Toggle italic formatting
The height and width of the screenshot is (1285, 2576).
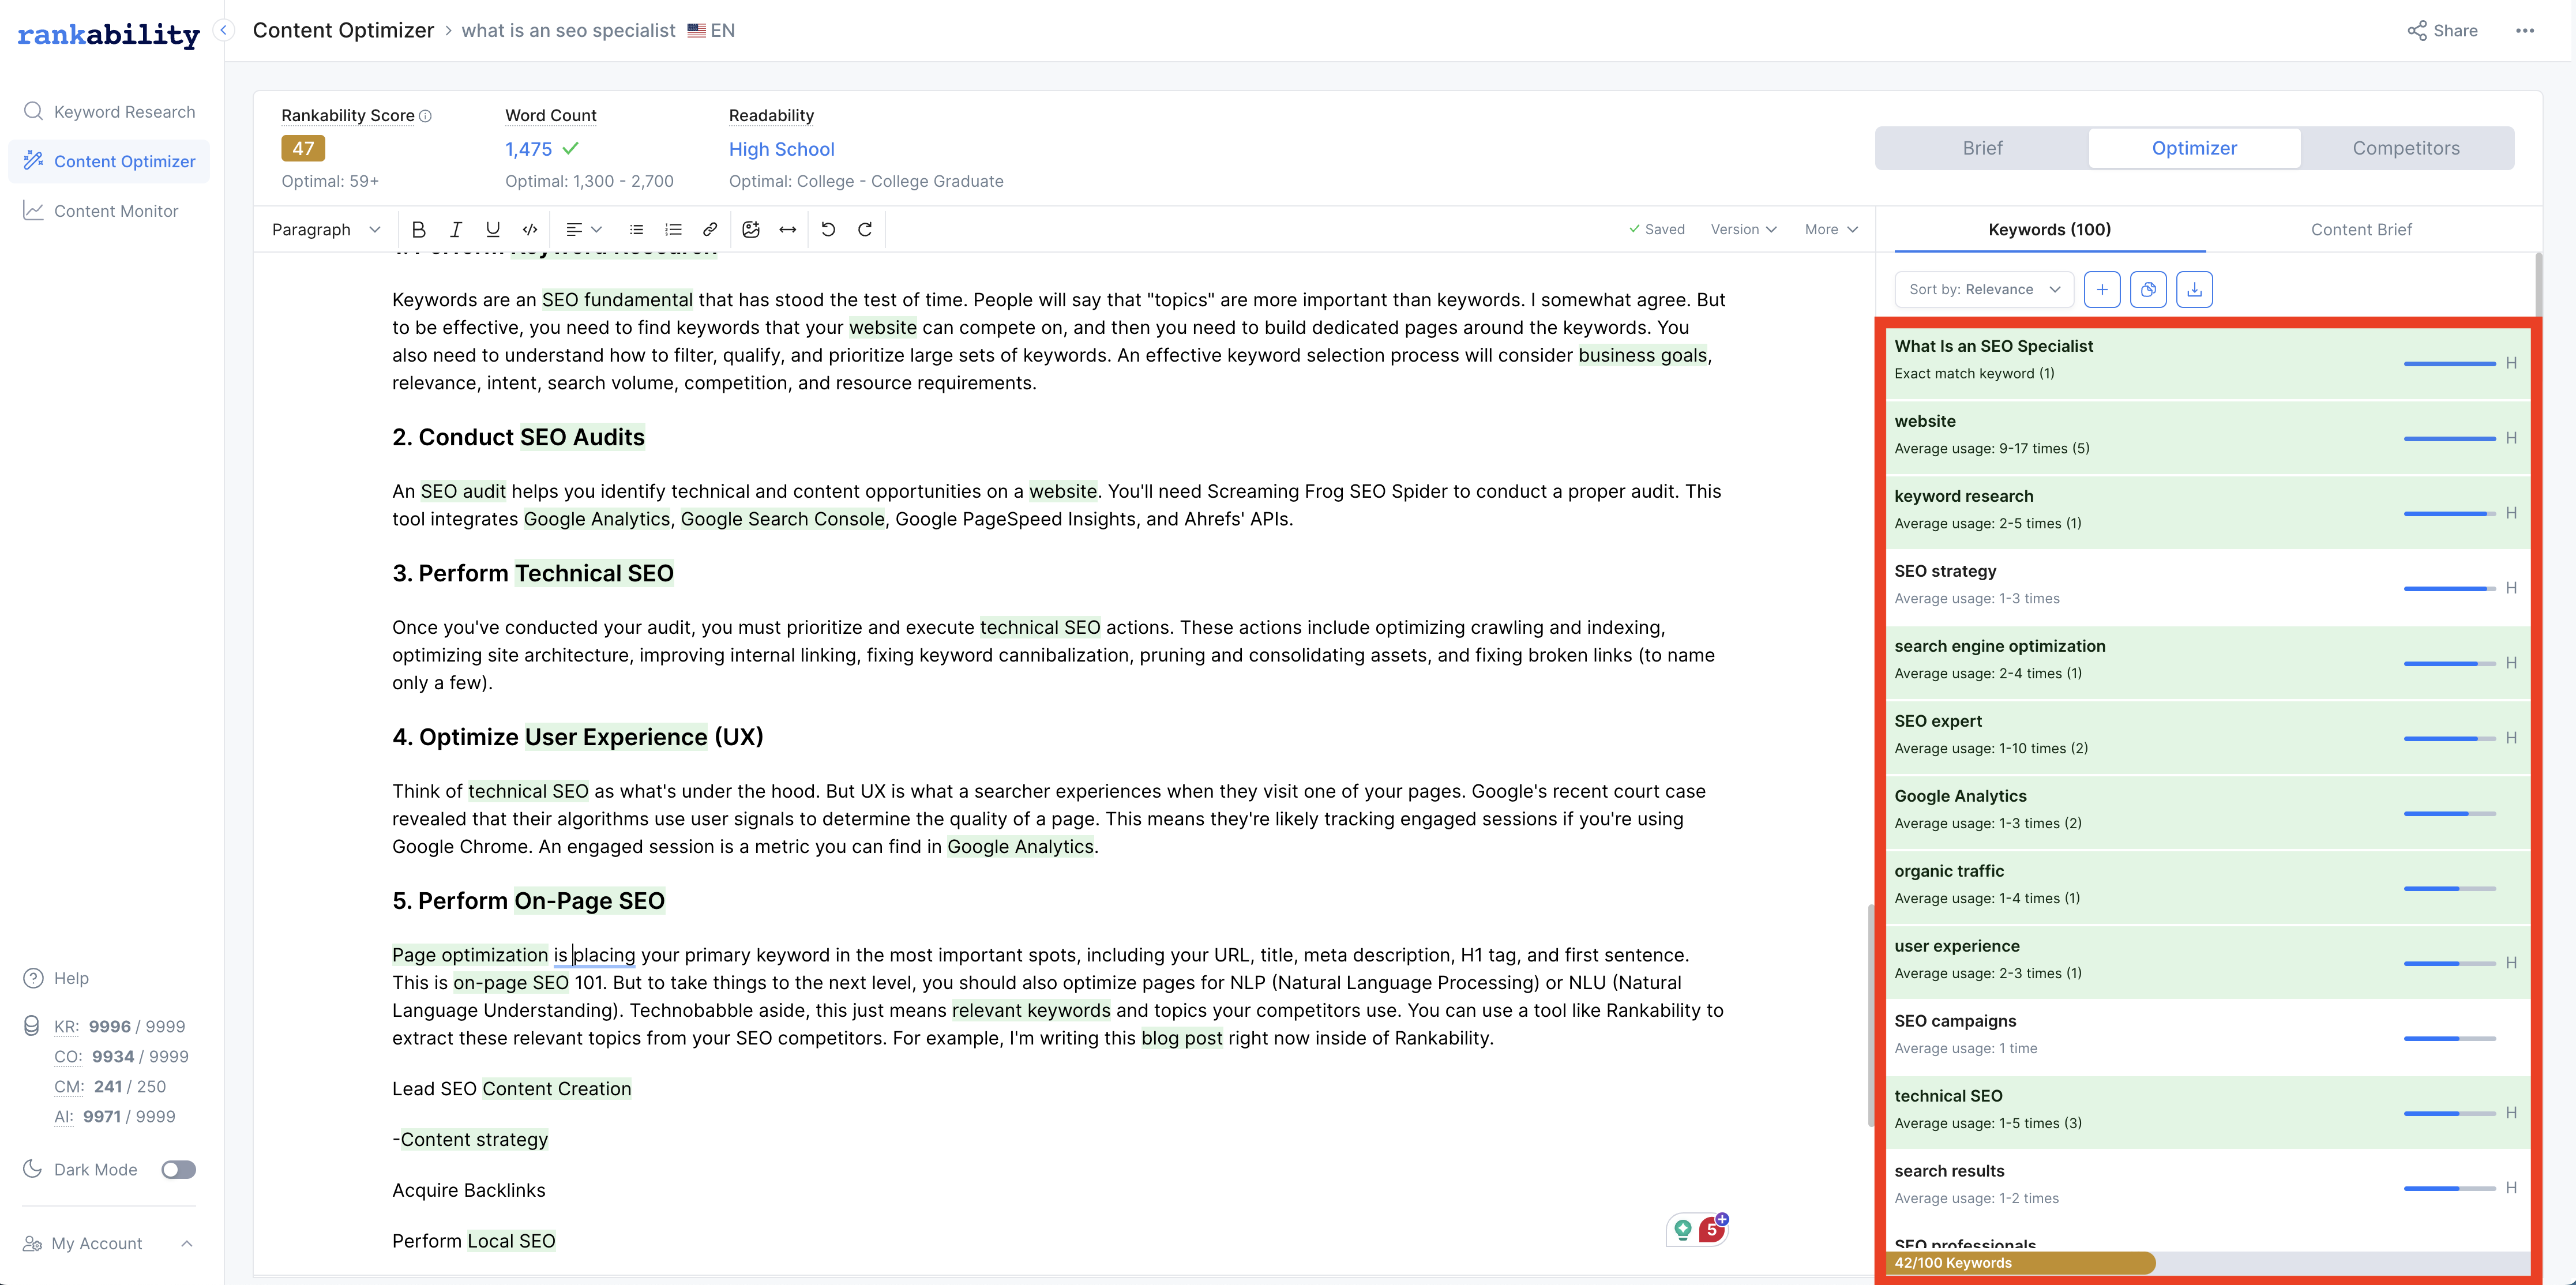coord(456,229)
